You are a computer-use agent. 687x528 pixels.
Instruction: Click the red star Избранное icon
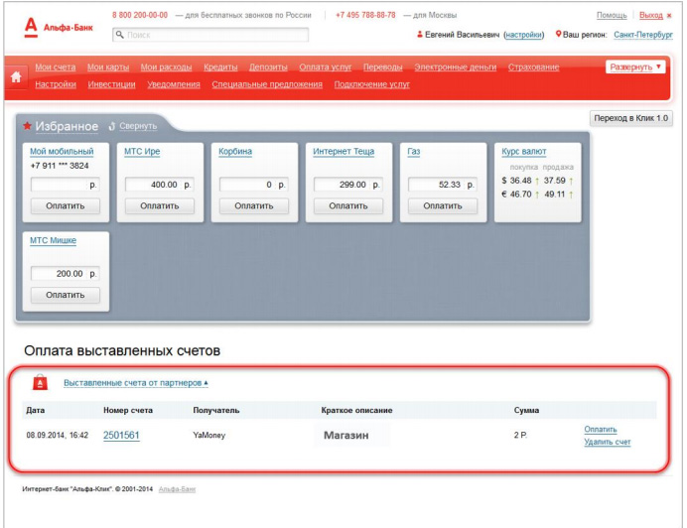point(27,126)
